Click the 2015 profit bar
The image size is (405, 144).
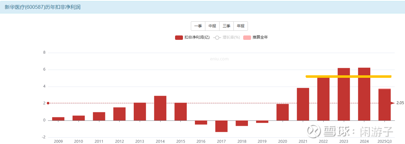(x=181, y=112)
